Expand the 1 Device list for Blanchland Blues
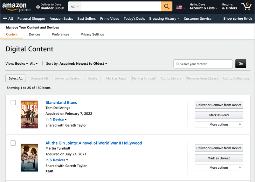This screenshot has width=255, height=182. click(x=58, y=120)
